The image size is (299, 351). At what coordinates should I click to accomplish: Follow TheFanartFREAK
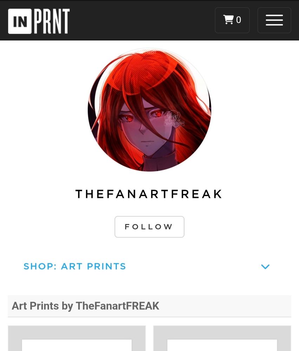[150, 227]
